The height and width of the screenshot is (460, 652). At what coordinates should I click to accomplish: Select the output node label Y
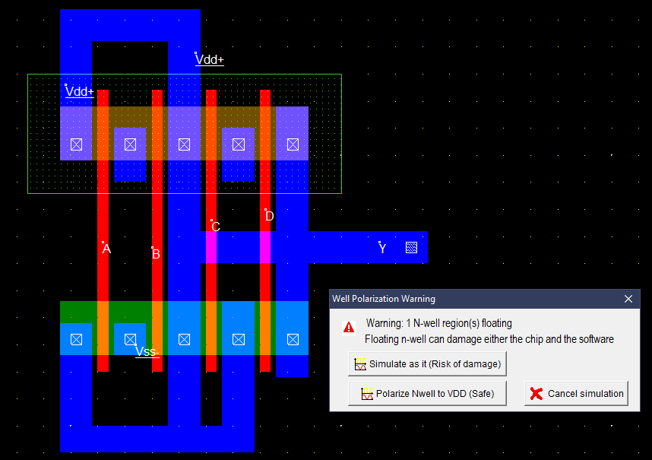[382, 247]
